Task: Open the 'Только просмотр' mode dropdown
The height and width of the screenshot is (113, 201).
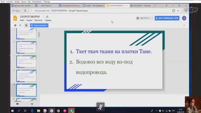Action: (x=39, y=25)
